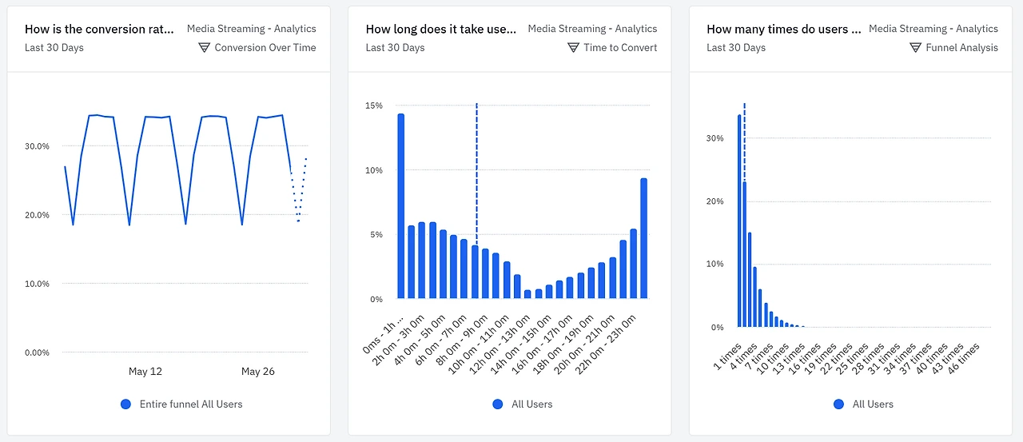
Task: Open the 'How long does it take' chart title
Action: pos(441,29)
